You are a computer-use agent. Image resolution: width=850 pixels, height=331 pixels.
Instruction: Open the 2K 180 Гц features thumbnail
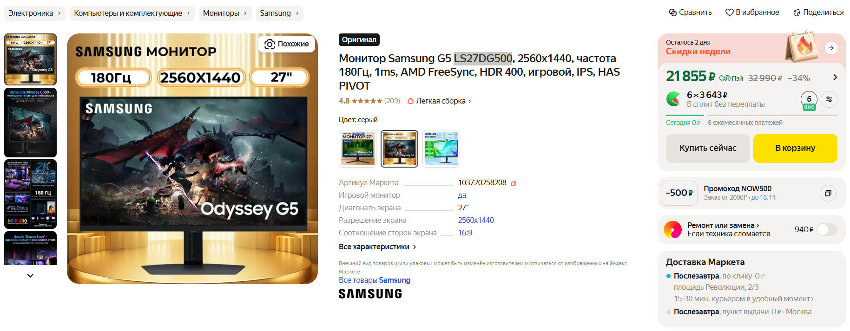30,194
